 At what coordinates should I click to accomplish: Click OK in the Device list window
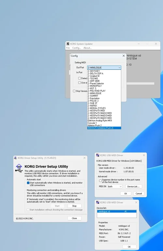[129, 247]
